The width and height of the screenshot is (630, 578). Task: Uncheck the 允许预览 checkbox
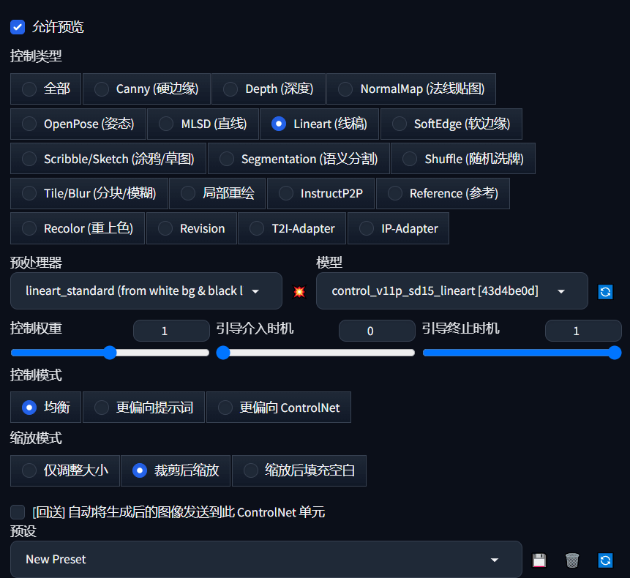click(x=18, y=27)
